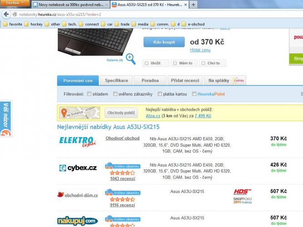Screen dimensions: 303x227
Task: Click the cybex.cz offer description text
Action: (x=187, y=171)
